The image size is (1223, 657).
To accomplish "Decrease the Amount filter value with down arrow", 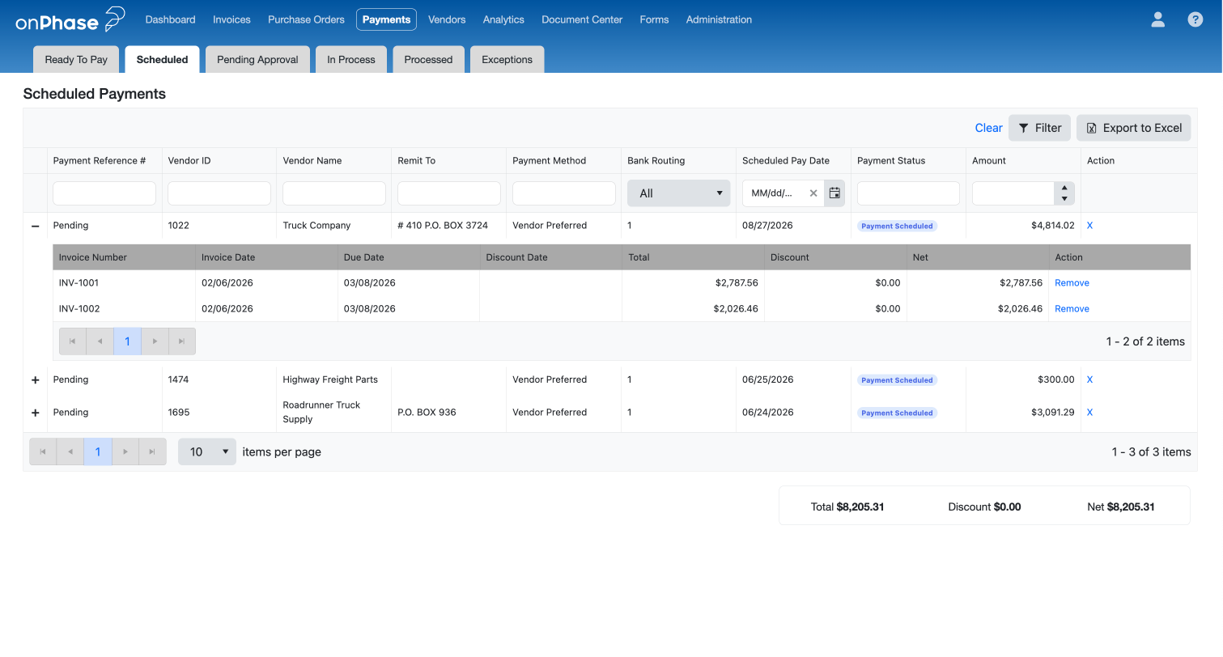I will (x=1064, y=199).
